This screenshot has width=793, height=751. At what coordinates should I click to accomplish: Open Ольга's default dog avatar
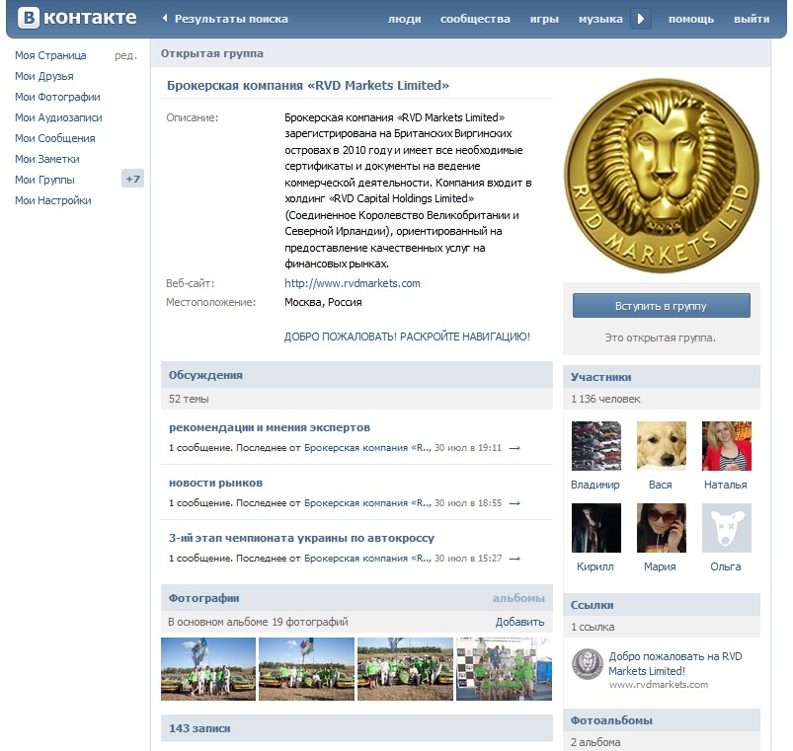726,528
